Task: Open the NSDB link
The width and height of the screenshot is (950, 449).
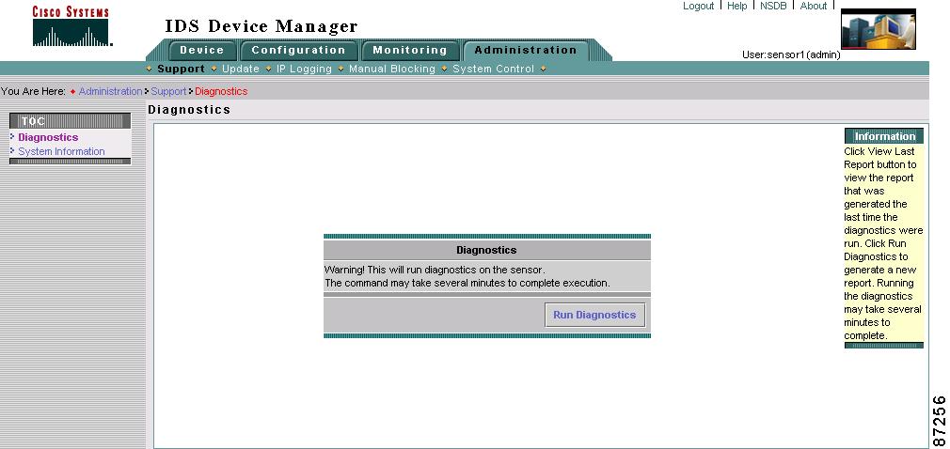Action: 773,6
